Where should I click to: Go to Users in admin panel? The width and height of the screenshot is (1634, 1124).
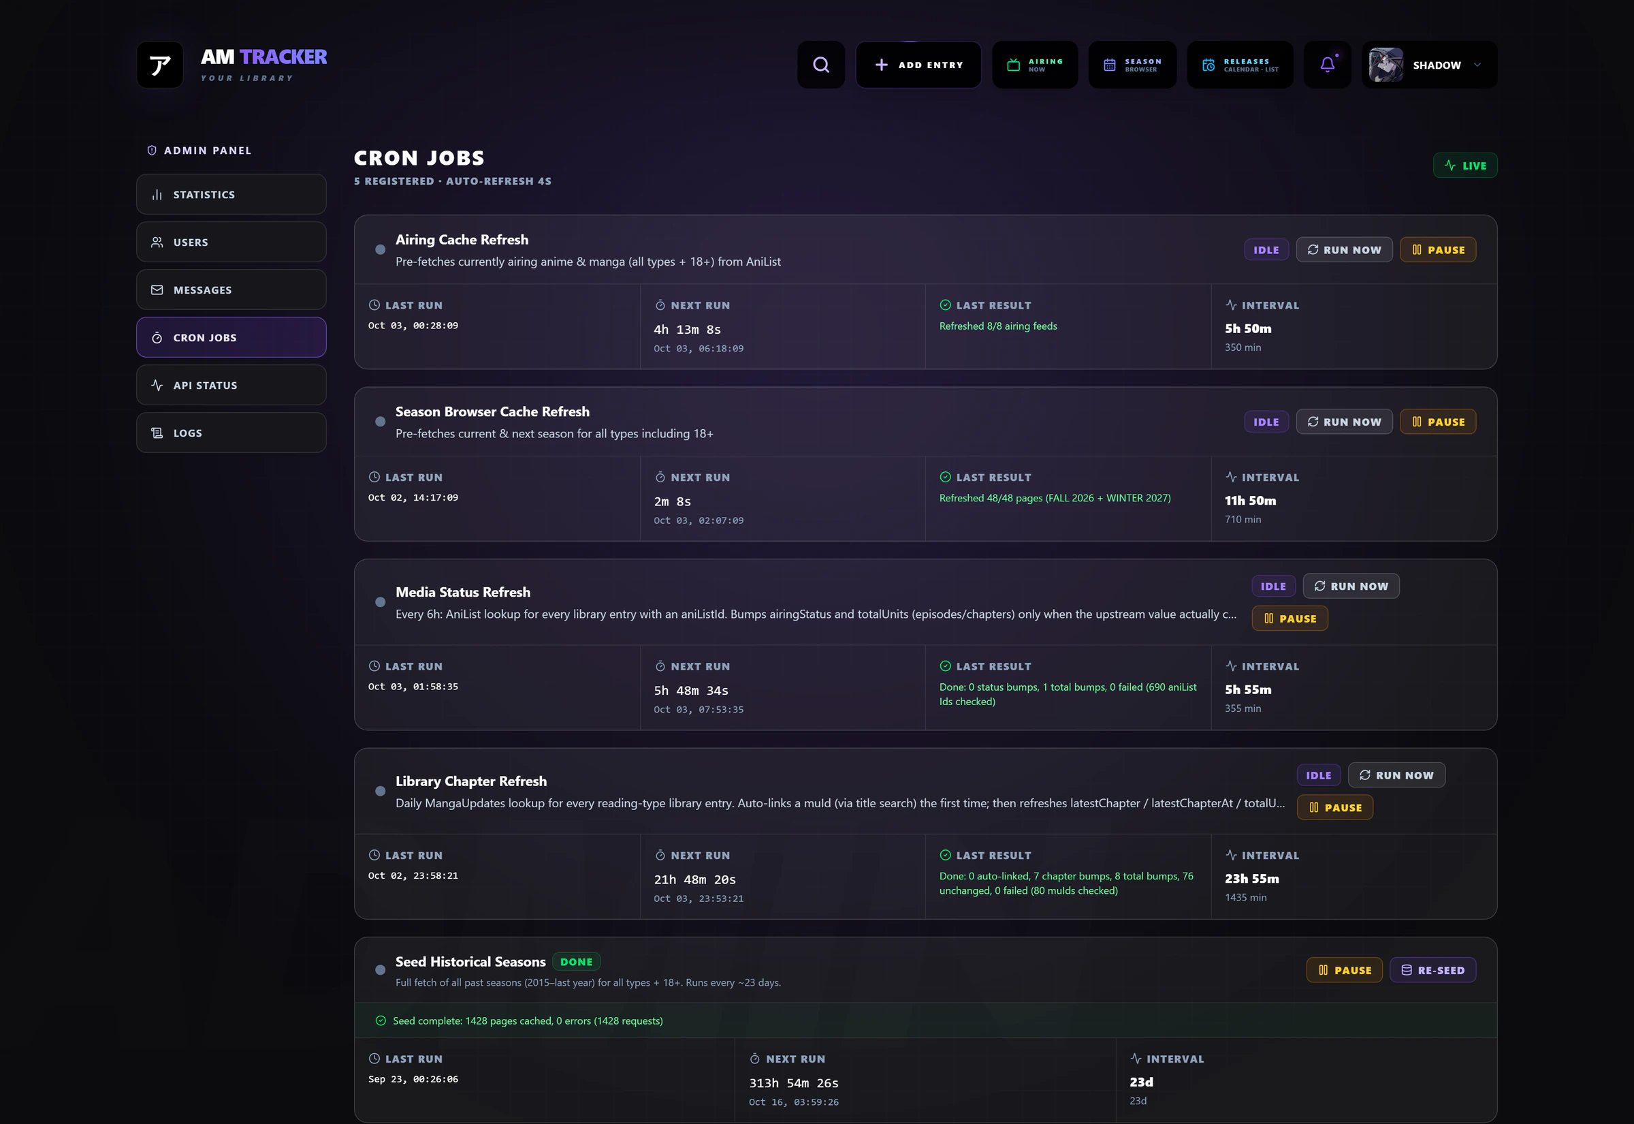pos(231,243)
